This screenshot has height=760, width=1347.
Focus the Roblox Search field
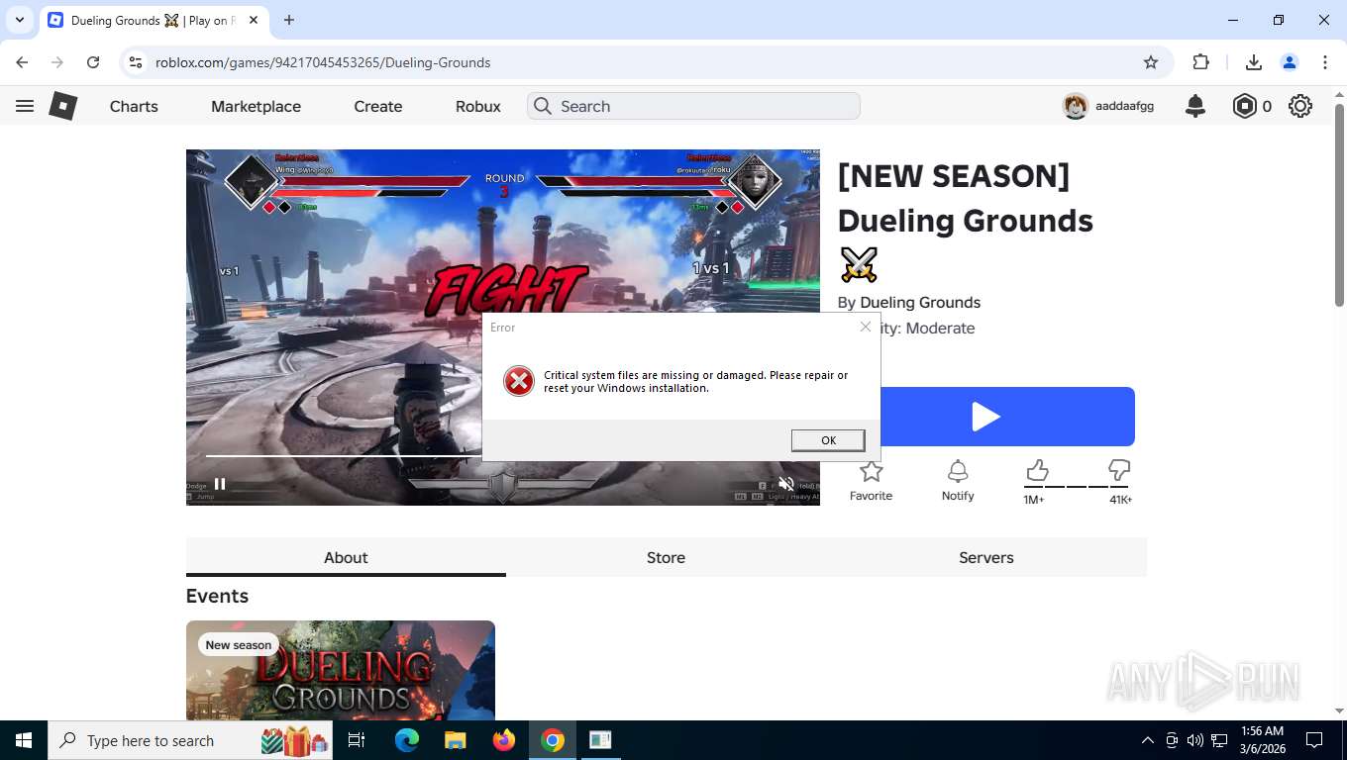693,106
